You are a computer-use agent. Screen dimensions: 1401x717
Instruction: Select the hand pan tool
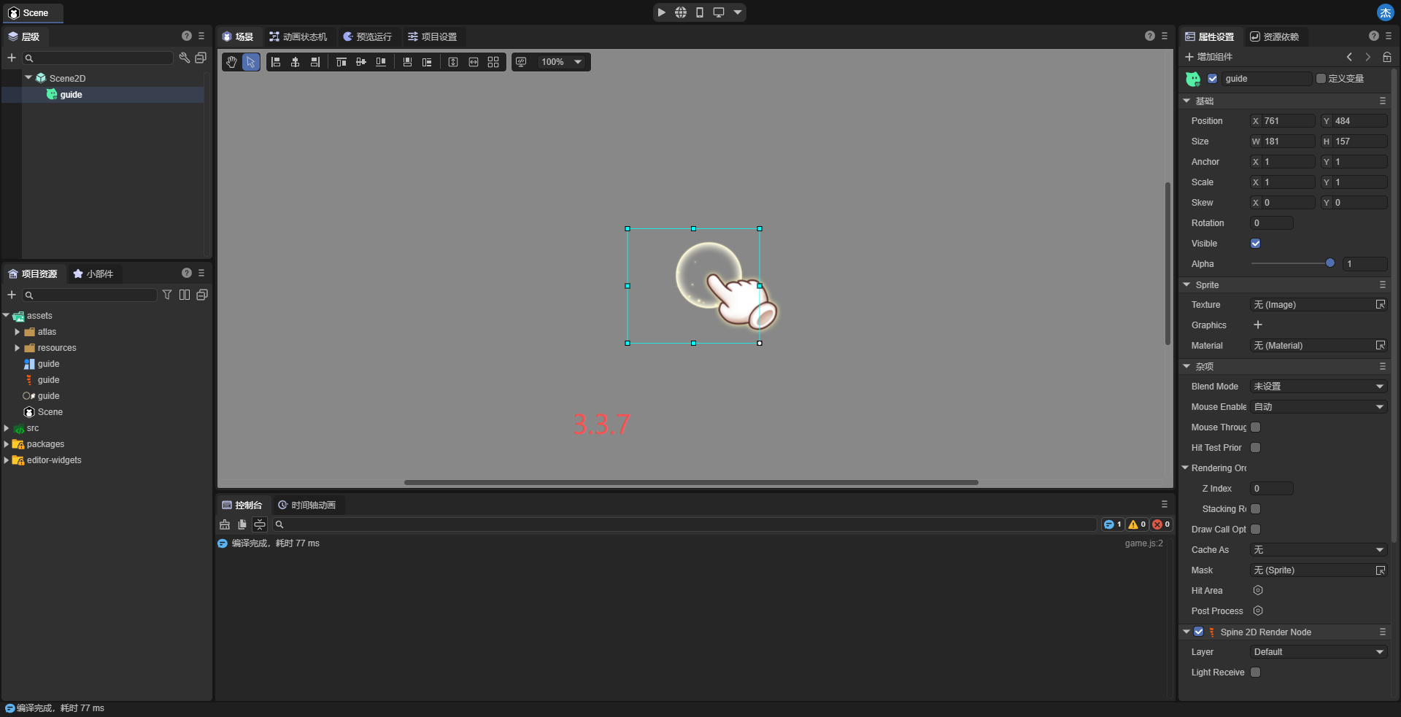[231, 62]
